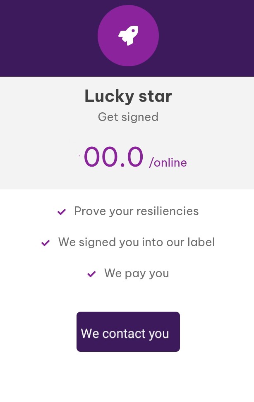Click the Lucky star plan heading
The width and height of the screenshot is (254, 402).
[128, 96]
